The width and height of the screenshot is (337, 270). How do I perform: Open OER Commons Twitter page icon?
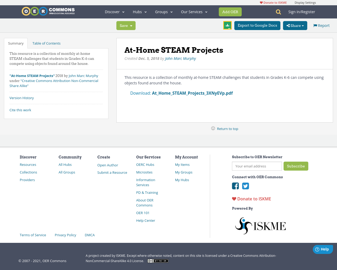pos(245,186)
